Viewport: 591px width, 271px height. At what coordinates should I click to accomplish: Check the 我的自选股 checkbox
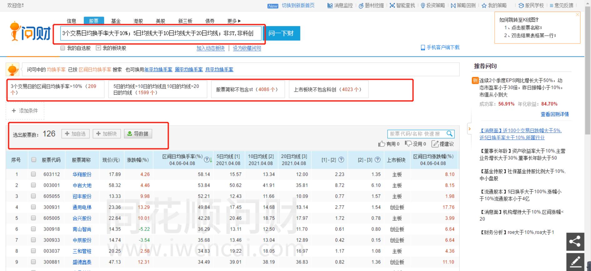tap(63, 48)
